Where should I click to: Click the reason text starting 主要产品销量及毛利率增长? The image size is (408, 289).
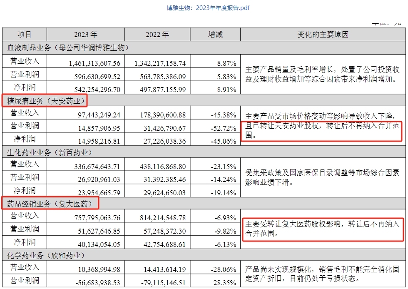(322, 74)
